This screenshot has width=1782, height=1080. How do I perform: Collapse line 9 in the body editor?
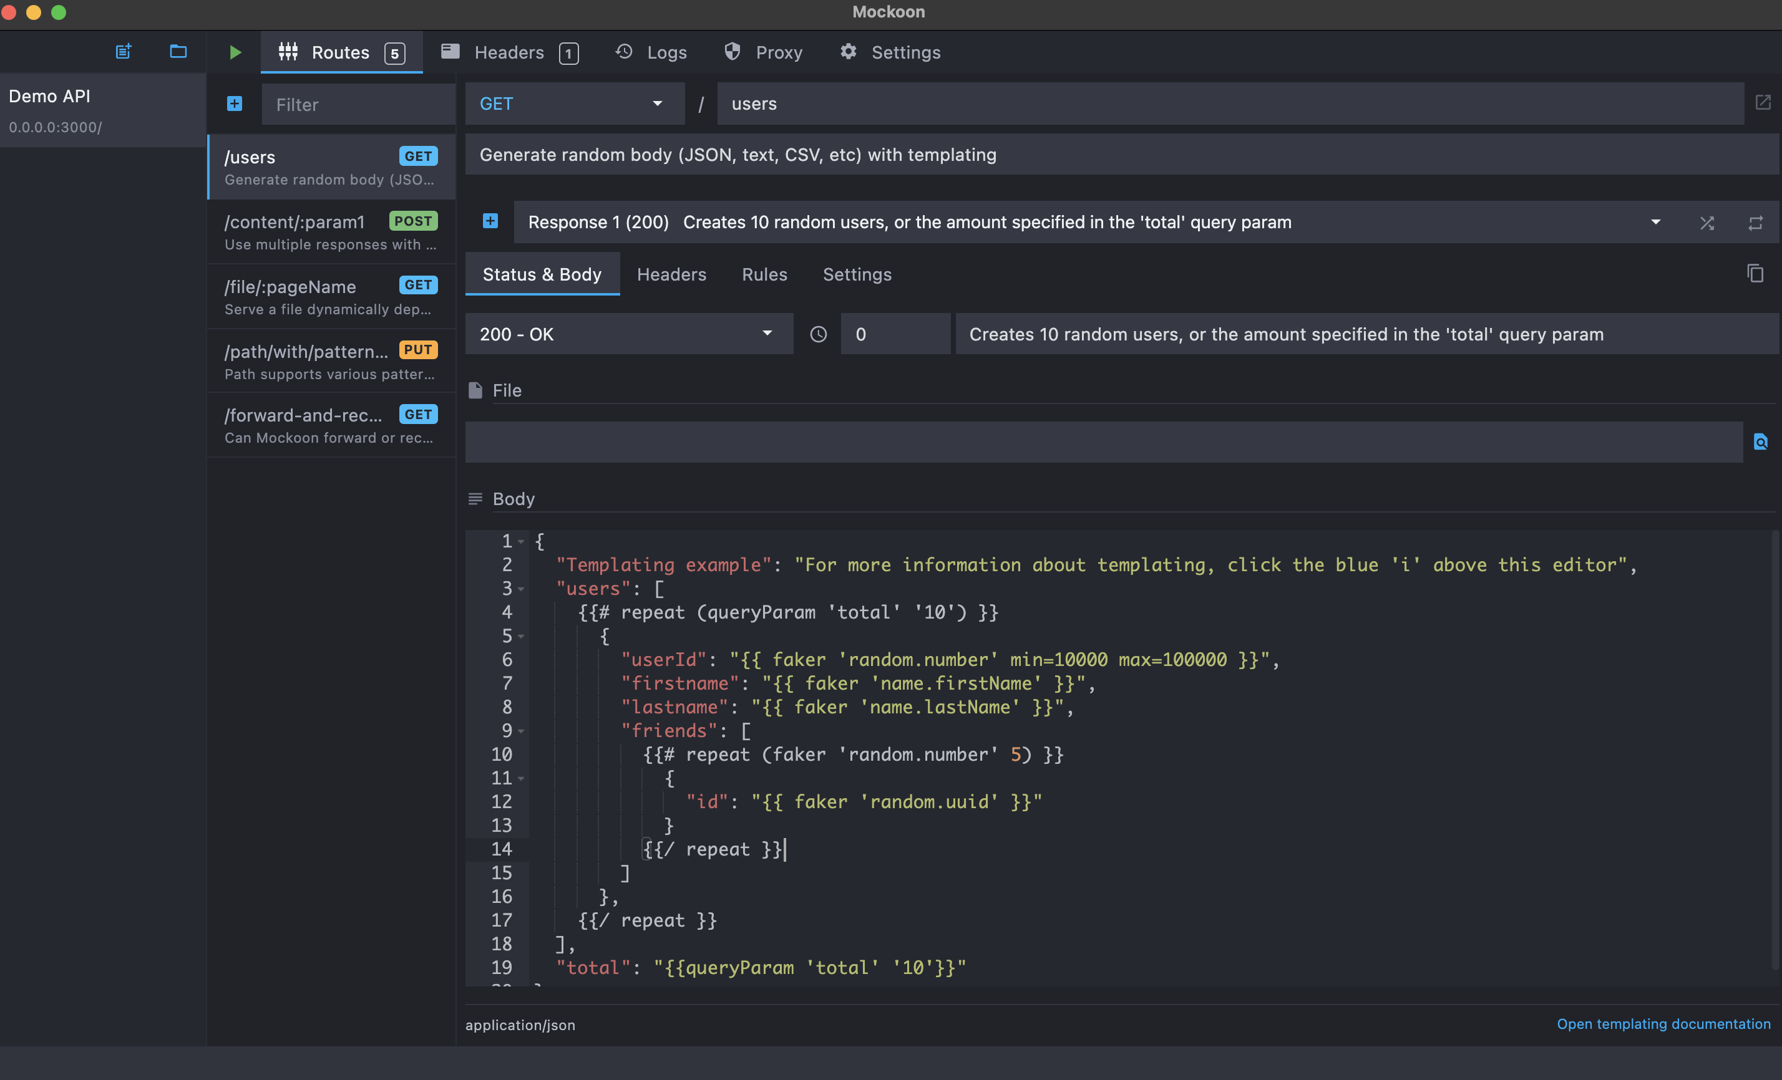(522, 731)
